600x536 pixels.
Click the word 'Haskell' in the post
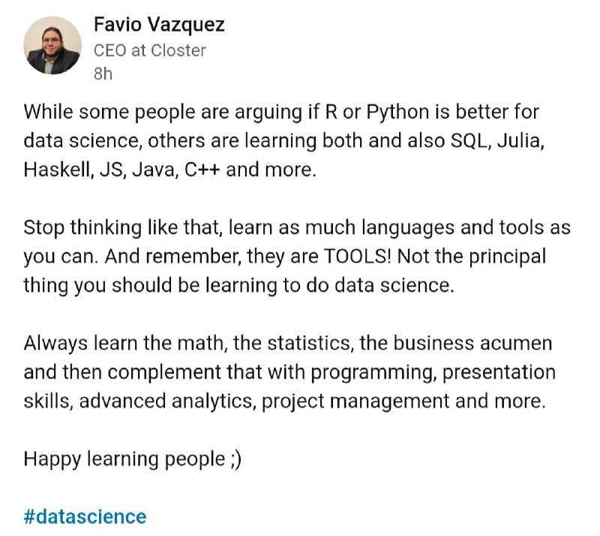pyautogui.click(x=57, y=170)
